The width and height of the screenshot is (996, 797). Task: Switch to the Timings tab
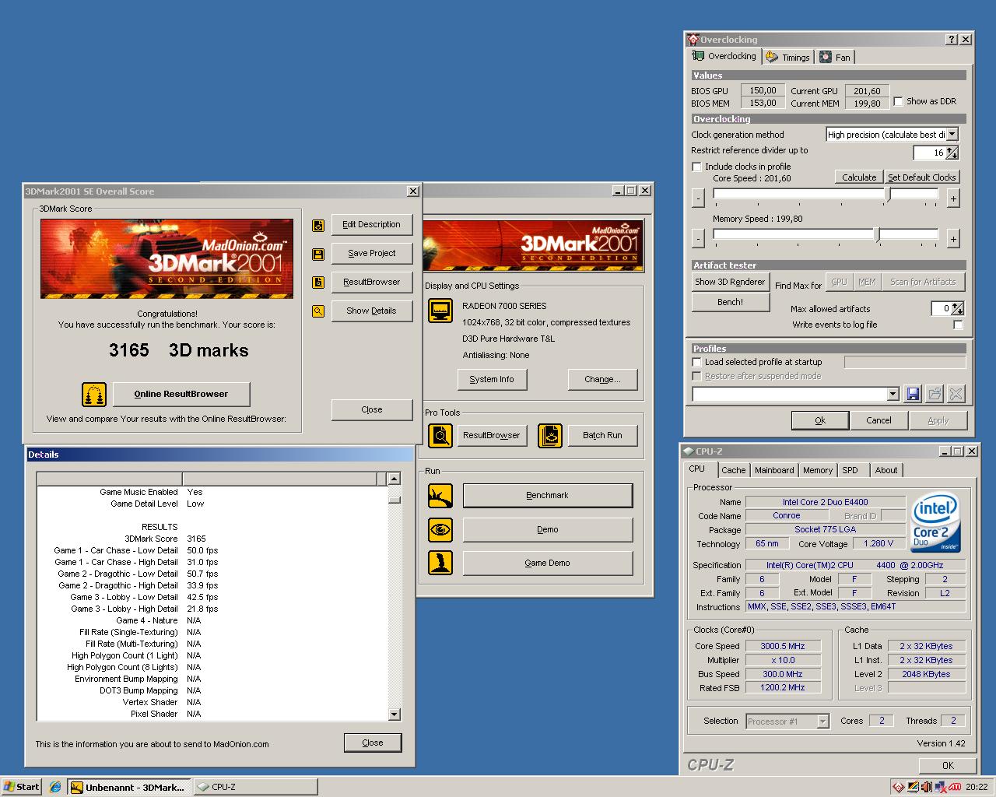click(787, 58)
